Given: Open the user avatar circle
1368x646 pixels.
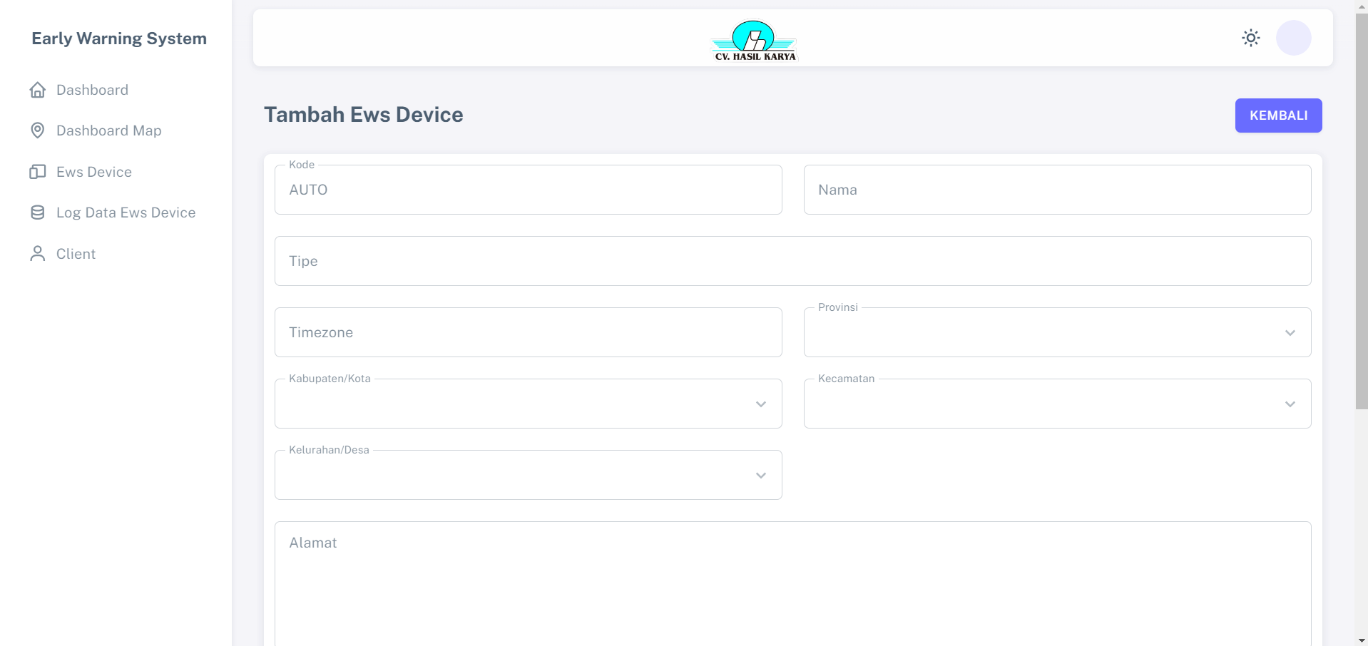Looking at the screenshot, I should coord(1293,38).
